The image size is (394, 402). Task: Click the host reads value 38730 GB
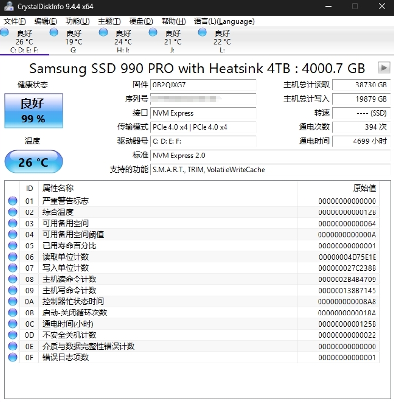[x=361, y=85]
